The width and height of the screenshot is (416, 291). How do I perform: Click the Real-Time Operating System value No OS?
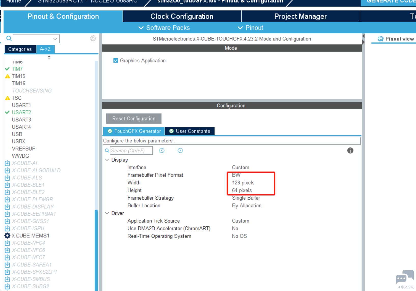(239, 236)
